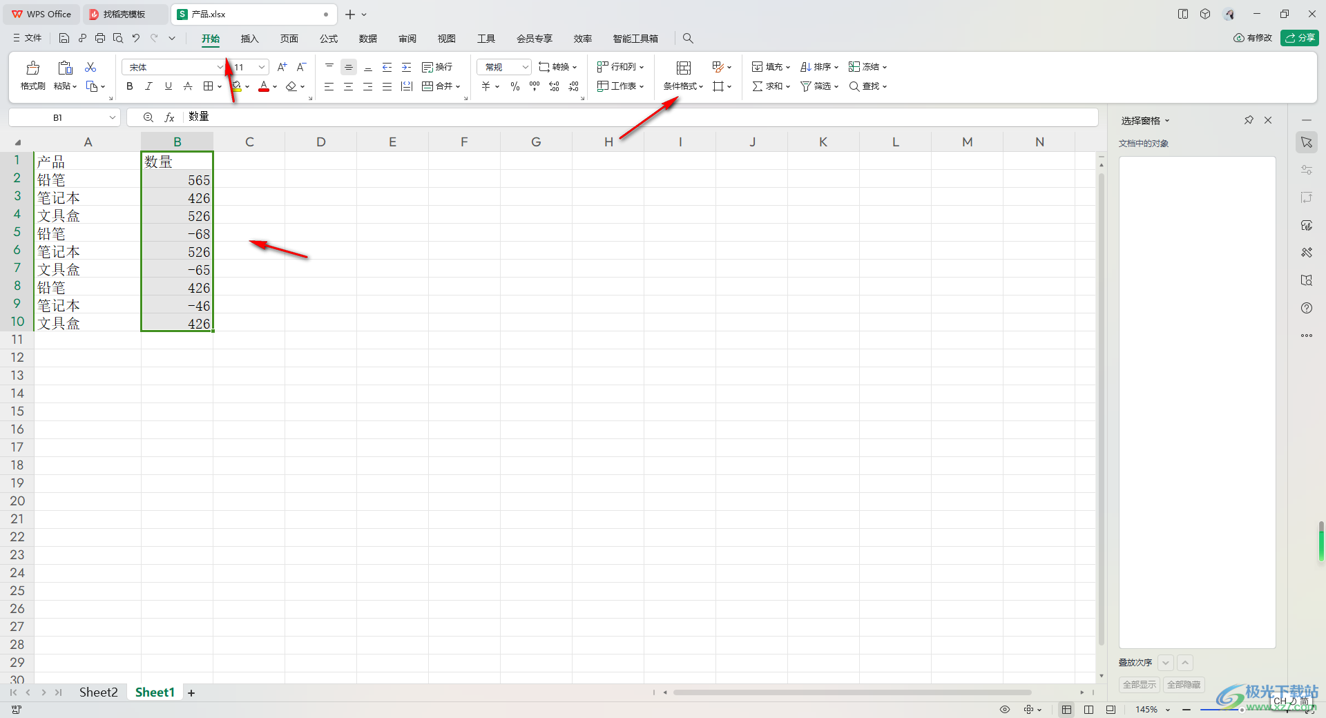Click the help question icon in right sidebar
Viewport: 1326px width, 718px height.
pos(1307,308)
